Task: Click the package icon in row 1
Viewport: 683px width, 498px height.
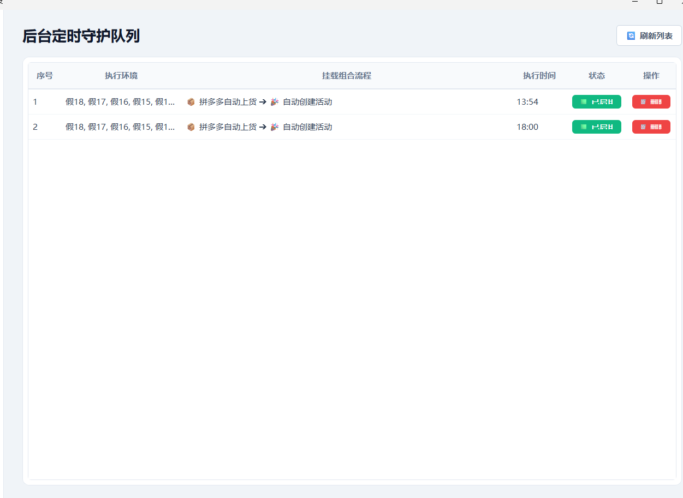Action: [191, 102]
